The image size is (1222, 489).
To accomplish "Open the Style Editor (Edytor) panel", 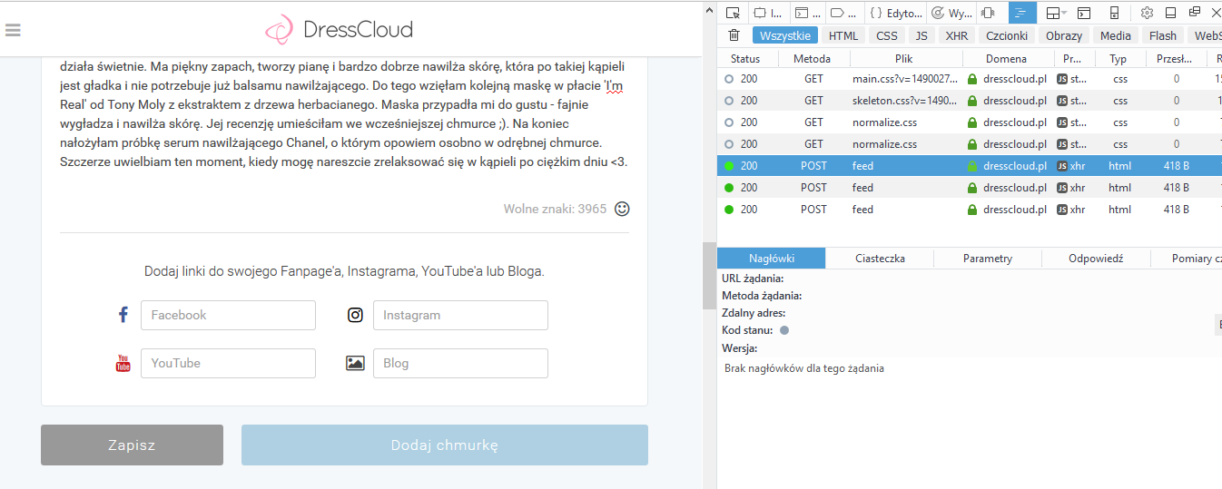I will coord(895,13).
